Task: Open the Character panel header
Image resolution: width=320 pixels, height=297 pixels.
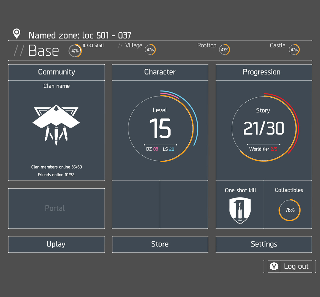Action: [x=160, y=72]
